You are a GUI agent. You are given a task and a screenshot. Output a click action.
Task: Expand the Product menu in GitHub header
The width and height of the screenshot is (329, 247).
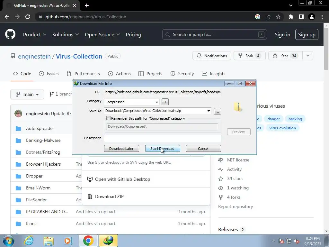coord(35,35)
